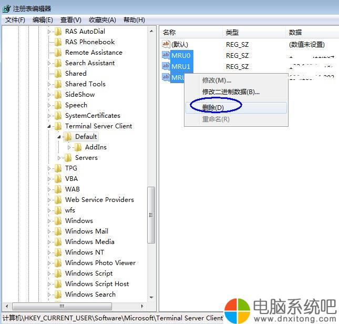Choose 删除(D) from the context menu
339x324 pixels.
pyautogui.click(x=213, y=107)
